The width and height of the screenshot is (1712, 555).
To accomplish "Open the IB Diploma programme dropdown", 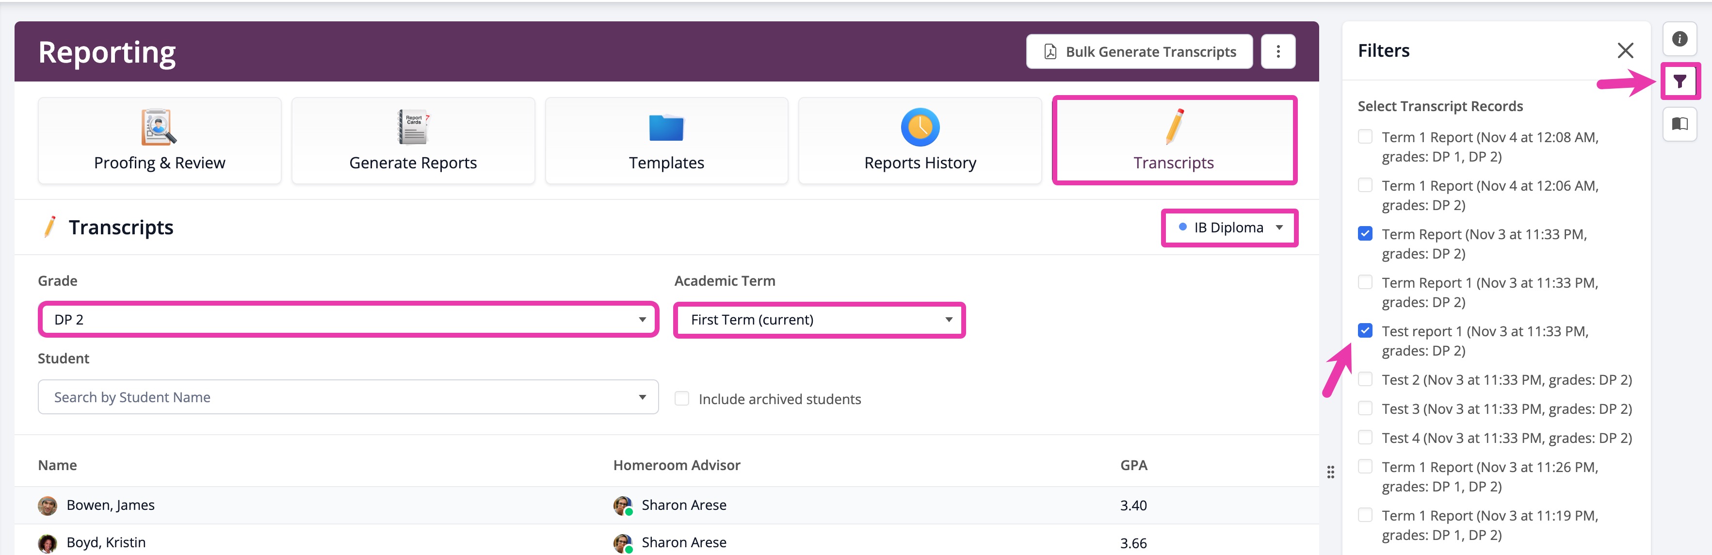I will tap(1229, 228).
